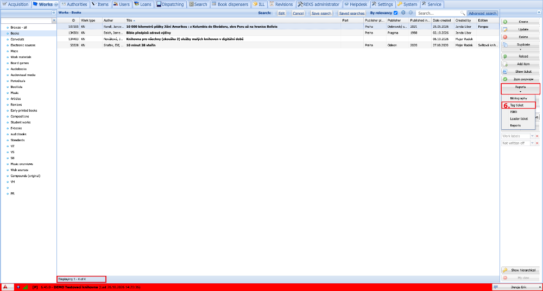Click the close circle on Works tab
The image size is (543, 291).
(x=56, y=4)
